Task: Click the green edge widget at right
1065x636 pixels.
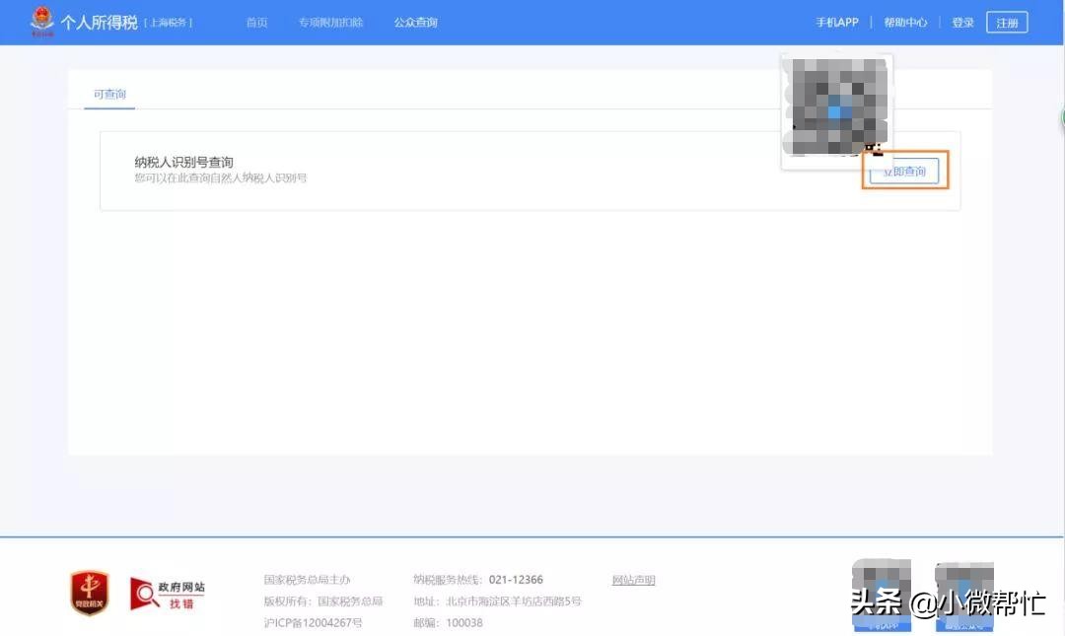Action: click(1061, 118)
